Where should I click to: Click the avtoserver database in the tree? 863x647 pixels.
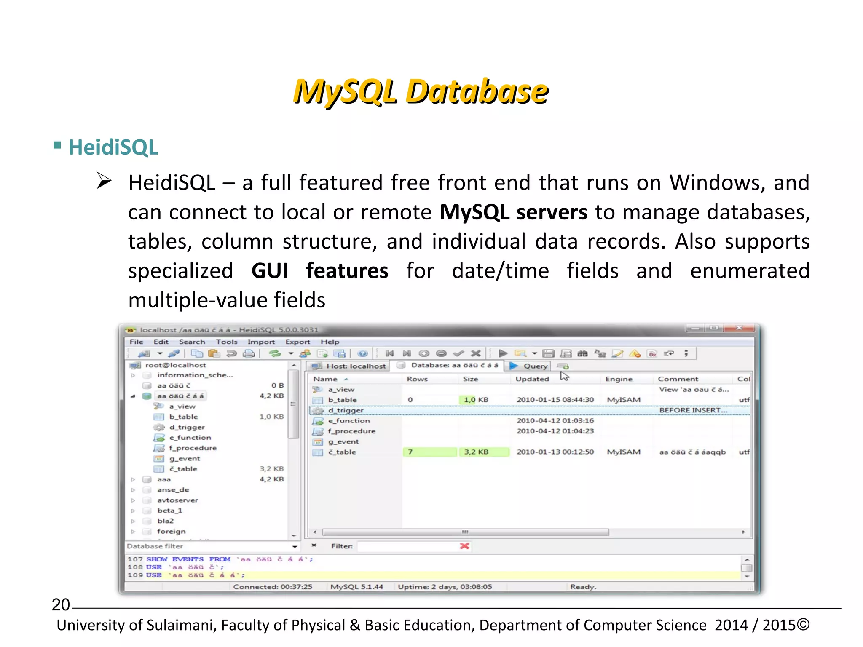(177, 500)
